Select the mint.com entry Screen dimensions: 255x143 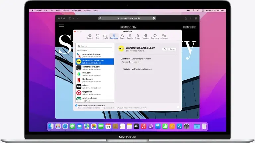coord(95,74)
